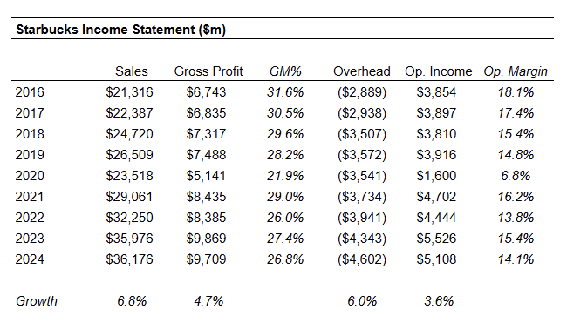
Task: Click the 2019 overhead value ($3,572)
Action: [362, 155]
